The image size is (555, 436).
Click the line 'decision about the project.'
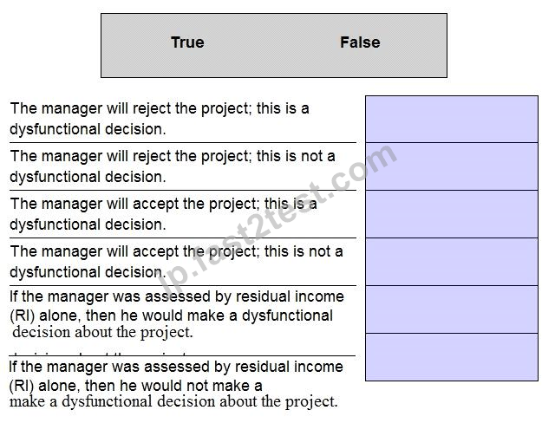(102, 332)
